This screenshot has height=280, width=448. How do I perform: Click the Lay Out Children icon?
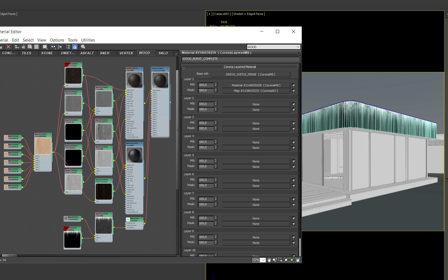[59, 47]
